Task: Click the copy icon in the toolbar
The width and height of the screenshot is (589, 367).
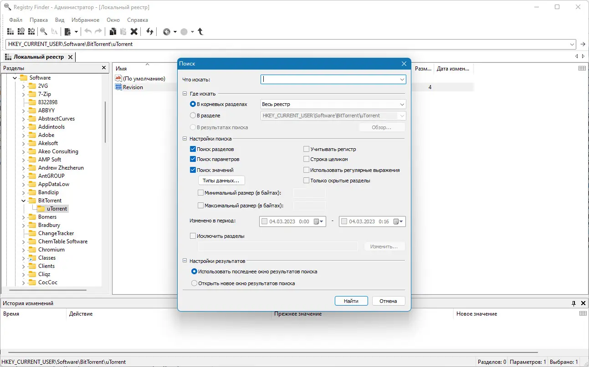Action: pyautogui.click(x=113, y=31)
